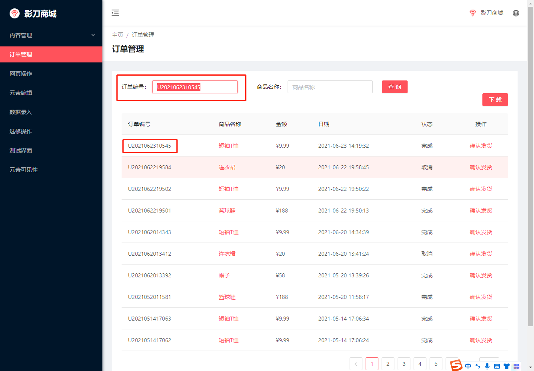Go to the previous page arrow
This screenshot has height=371, width=534.
[x=356, y=364]
